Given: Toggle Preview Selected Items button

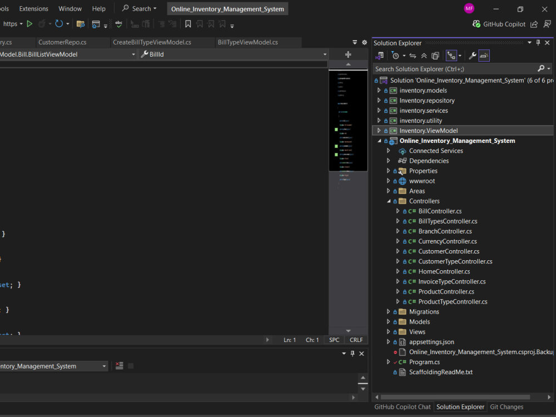Looking at the screenshot, I should [x=484, y=56].
